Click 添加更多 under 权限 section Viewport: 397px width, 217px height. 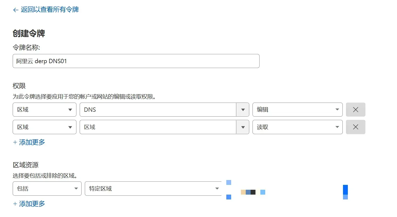[29, 142]
